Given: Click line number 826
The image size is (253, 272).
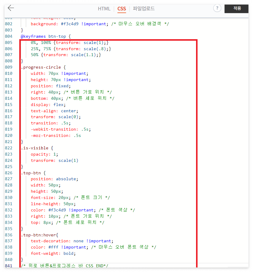Looking at the screenshot, I should point(9,173).
